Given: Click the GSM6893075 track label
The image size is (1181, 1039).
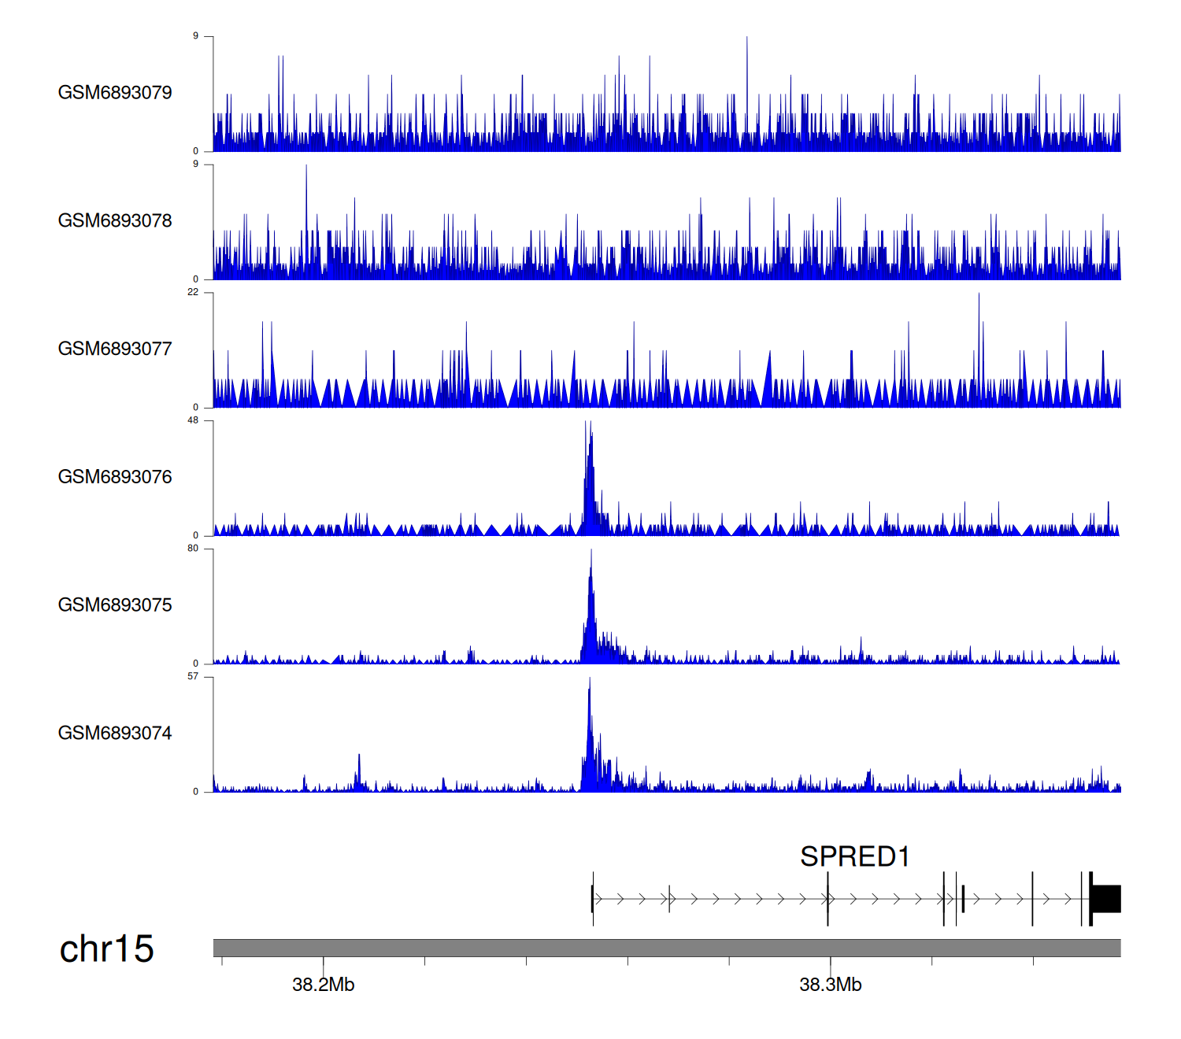Looking at the screenshot, I should pyautogui.click(x=115, y=605).
